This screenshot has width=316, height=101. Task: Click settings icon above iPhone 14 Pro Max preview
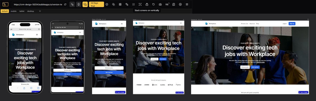click(x=125, y=19)
